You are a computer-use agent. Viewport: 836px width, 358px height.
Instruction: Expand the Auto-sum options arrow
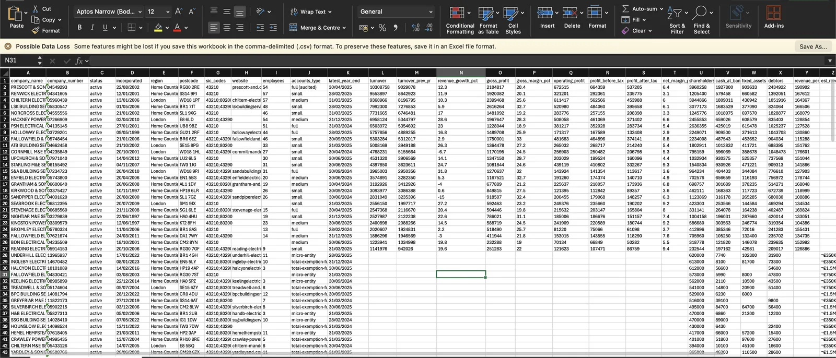pyautogui.click(x=661, y=9)
